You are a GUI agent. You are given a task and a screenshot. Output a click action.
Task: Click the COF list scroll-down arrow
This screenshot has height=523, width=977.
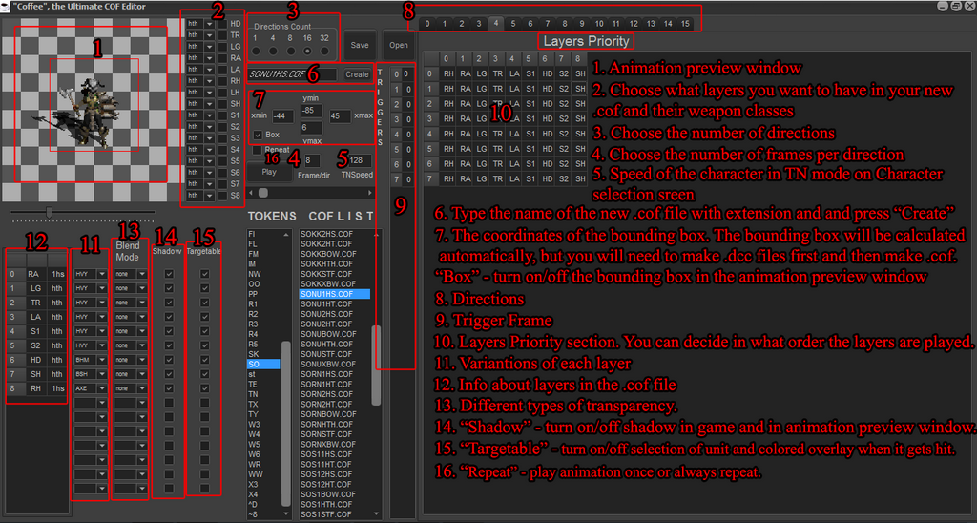376,513
